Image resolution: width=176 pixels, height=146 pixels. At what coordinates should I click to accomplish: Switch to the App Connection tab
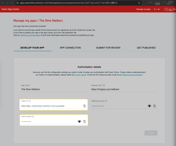pos(70,48)
